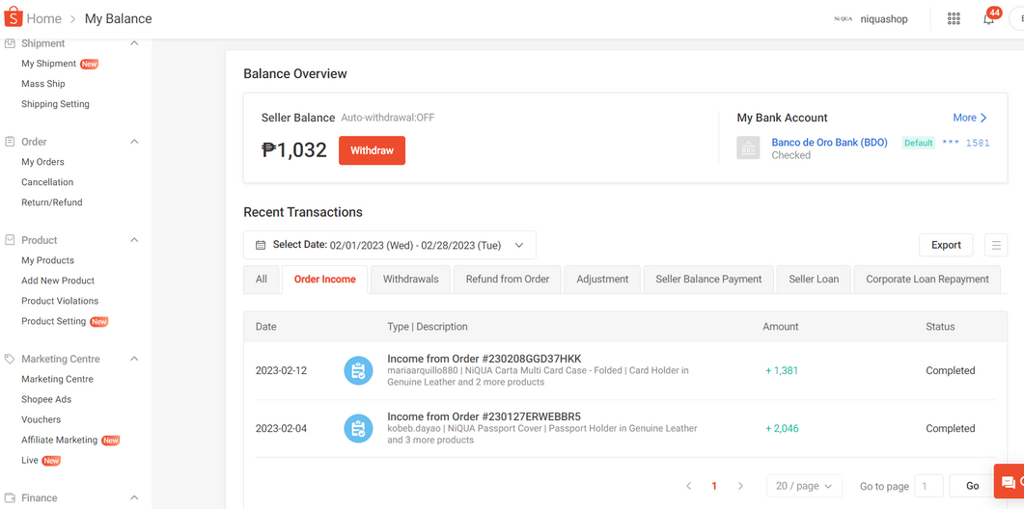Click the Shopee logo icon
The image size is (1024, 509).
click(14, 18)
